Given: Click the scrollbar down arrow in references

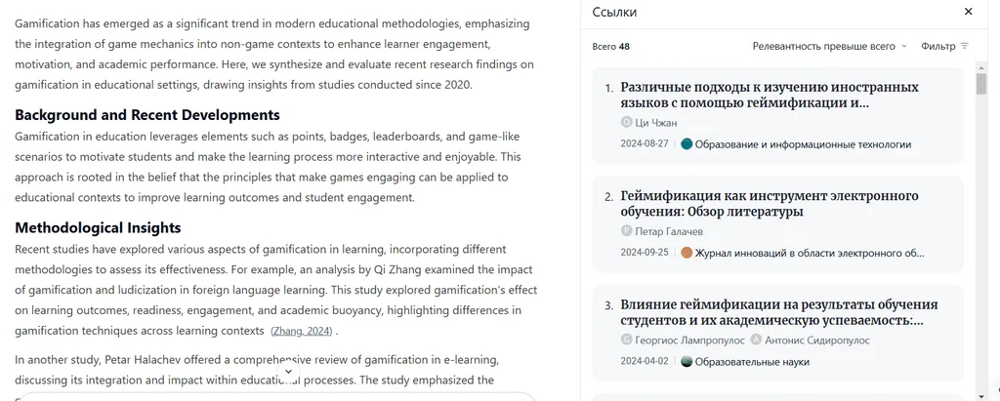Looking at the screenshot, I should click(981, 394).
